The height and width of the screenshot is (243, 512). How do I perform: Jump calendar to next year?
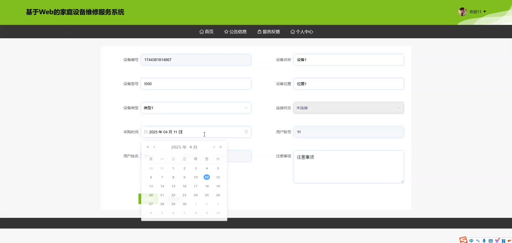coord(221,147)
